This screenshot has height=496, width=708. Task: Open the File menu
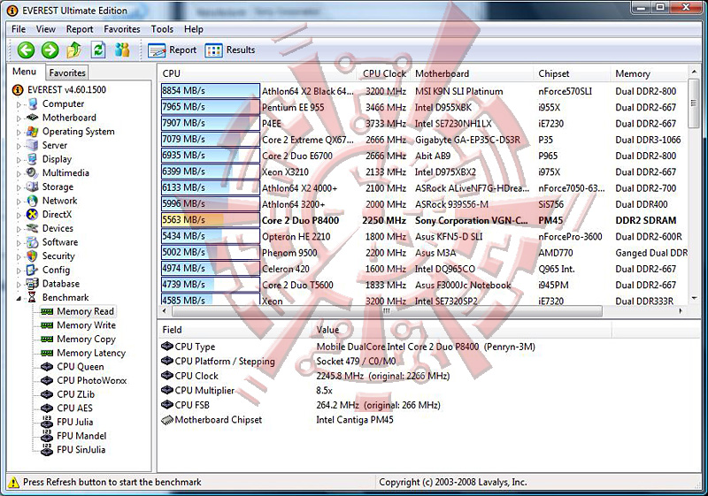click(x=19, y=29)
